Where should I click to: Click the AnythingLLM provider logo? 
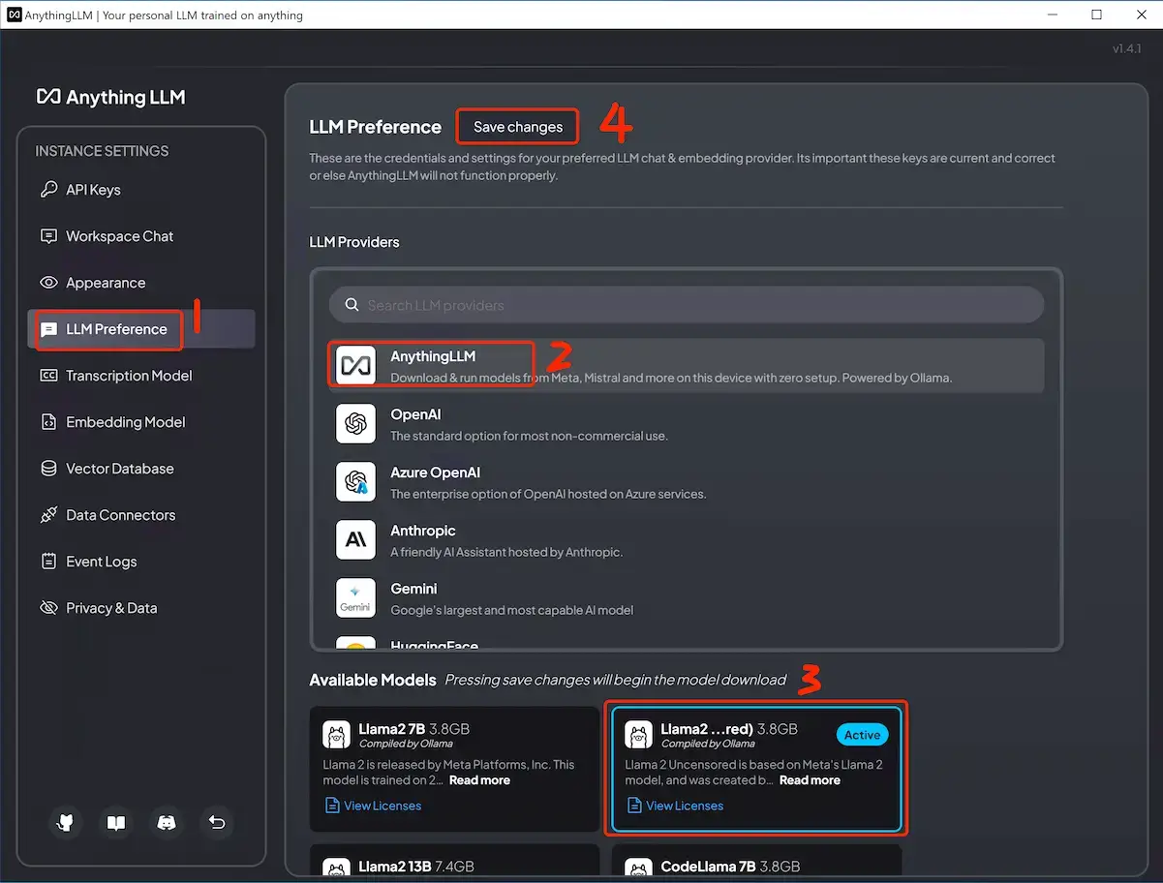[355, 366]
